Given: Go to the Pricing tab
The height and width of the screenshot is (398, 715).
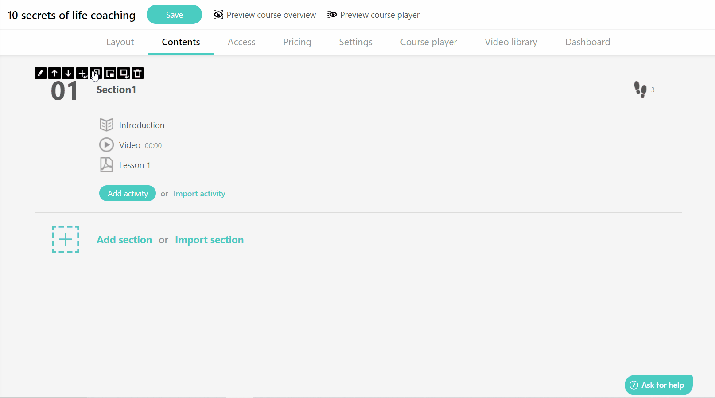Looking at the screenshot, I should [297, 42].
